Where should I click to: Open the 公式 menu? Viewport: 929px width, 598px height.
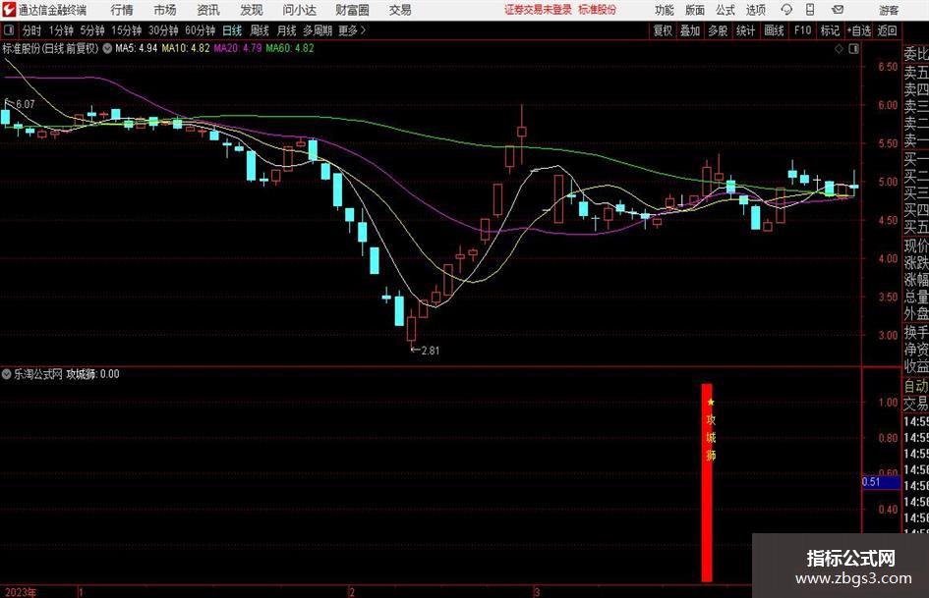pyautogui.click(x=726, y=10)
